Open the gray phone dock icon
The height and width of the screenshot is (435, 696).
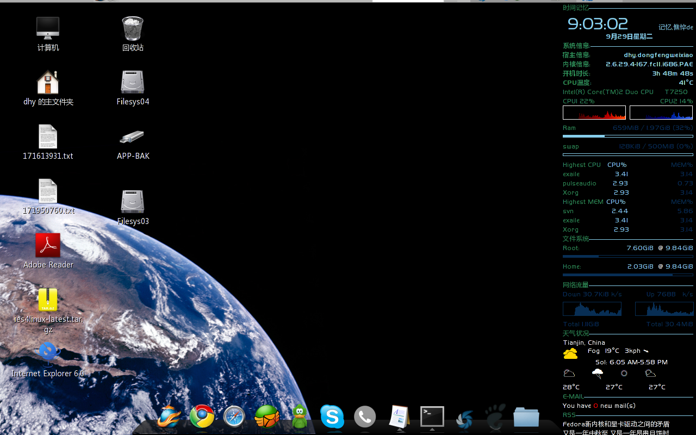point(365,417)
